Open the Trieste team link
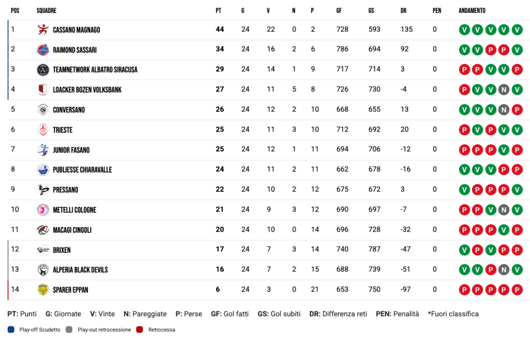Viewport: 530px width, 340px height. tap(63, 130)
